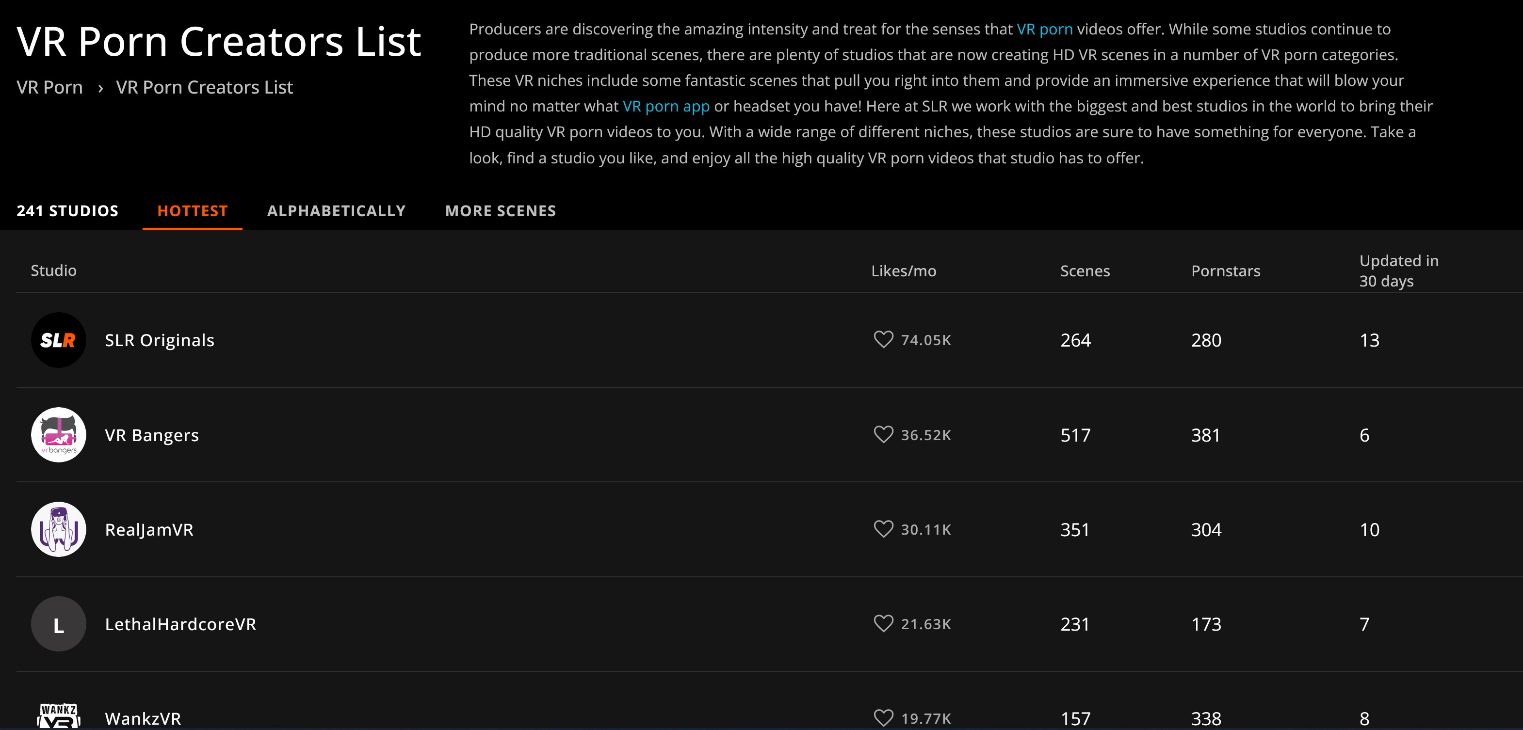This screenshot has width=1523, height=730.
Task: Select VR Bangers scenes count 517
Action: click(x=1075, y=436)
